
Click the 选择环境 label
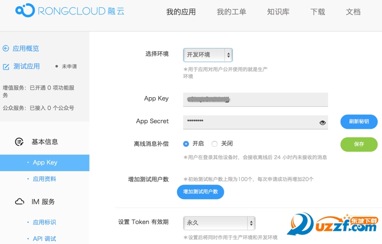point(157,54)
